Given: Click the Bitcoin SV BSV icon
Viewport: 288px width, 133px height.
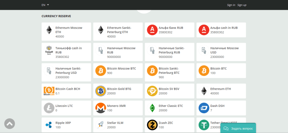Looking at the screenshot, I should pyautogui.click(x=152, y=91).
